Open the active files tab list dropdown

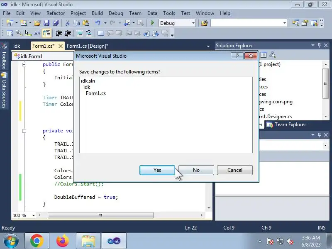point(208,46)
